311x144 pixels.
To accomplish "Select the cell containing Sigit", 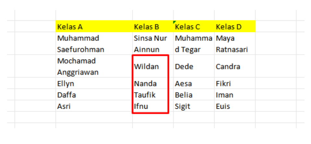I will [194, 106].
